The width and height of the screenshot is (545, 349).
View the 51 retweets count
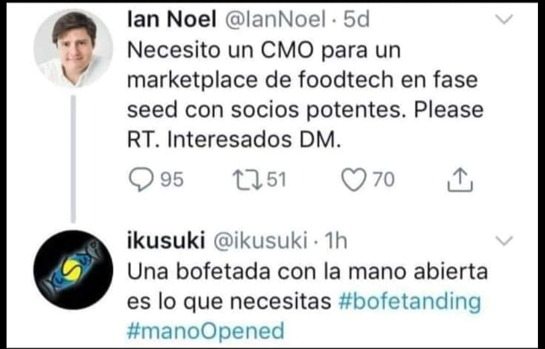[276, 180]
